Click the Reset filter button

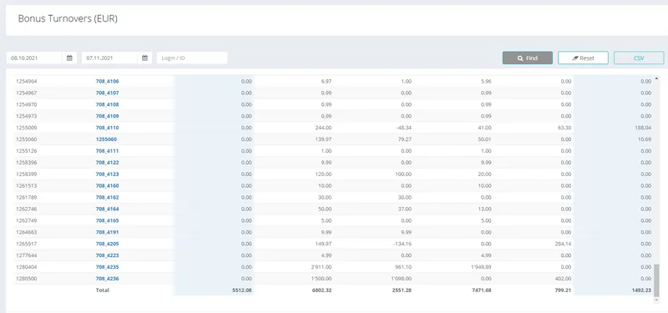[583, 58]
